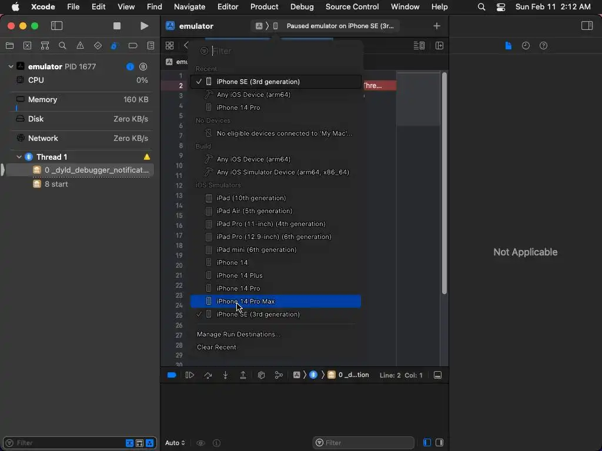Open Debug Memory Graph
602x451 pixels.
(279, 375)
